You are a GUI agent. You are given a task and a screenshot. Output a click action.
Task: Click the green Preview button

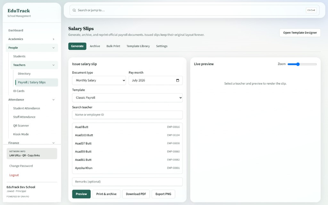coord(81,194)
